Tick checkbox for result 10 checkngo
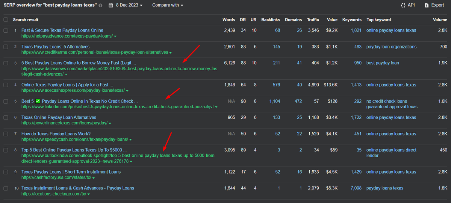Screen dimensions: 451x203 point(6,188)
